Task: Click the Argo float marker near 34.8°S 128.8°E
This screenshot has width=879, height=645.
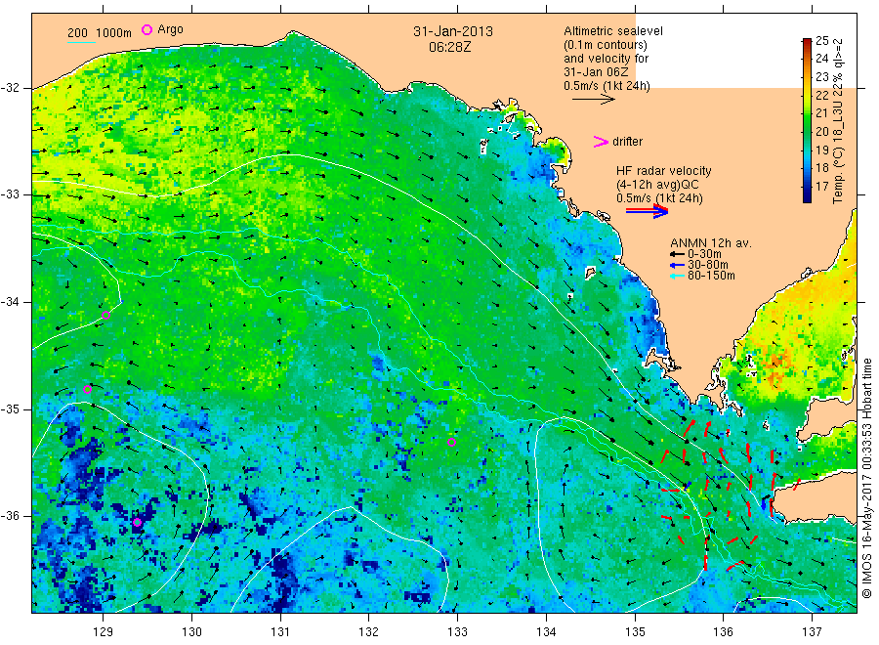Action: tap(87, 389)
